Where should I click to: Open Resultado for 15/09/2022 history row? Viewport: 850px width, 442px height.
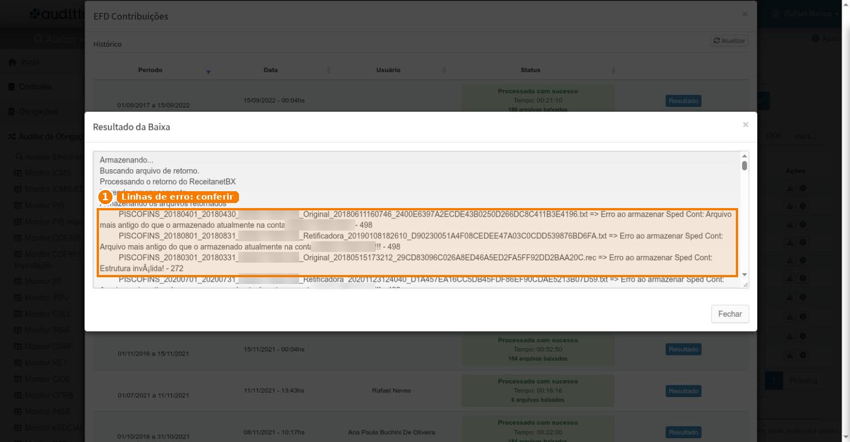pos(684,101)
